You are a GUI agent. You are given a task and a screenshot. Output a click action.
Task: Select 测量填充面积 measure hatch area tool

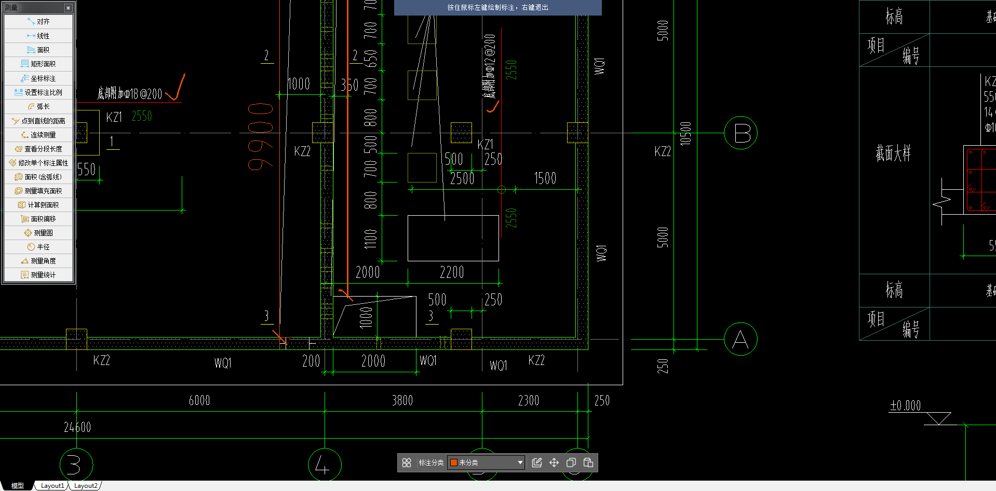38,191
